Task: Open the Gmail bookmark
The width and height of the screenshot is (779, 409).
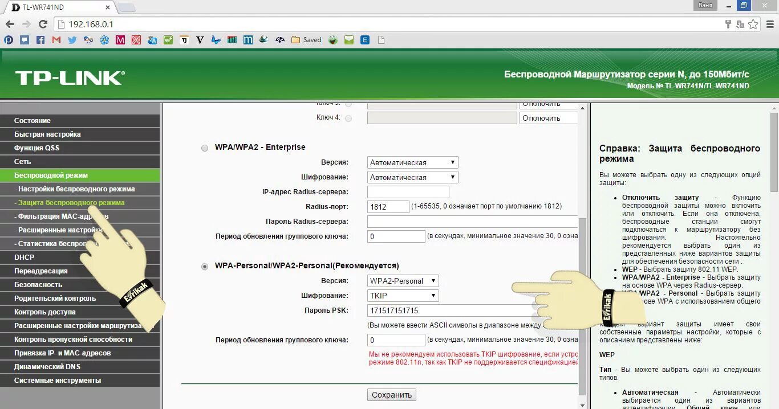Action: [x=56, y=40]
